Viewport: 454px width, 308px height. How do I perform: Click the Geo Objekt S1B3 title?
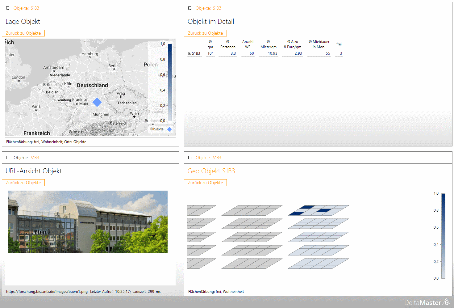pos(211,171)
